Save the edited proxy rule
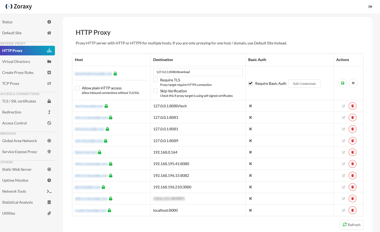The height and width of the screenshot is (232, 380). (343, 83)
